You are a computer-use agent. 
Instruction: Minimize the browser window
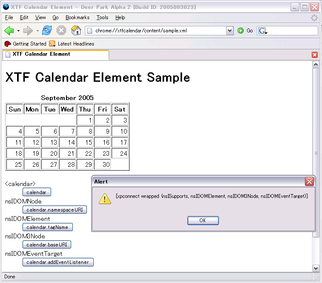295,7
